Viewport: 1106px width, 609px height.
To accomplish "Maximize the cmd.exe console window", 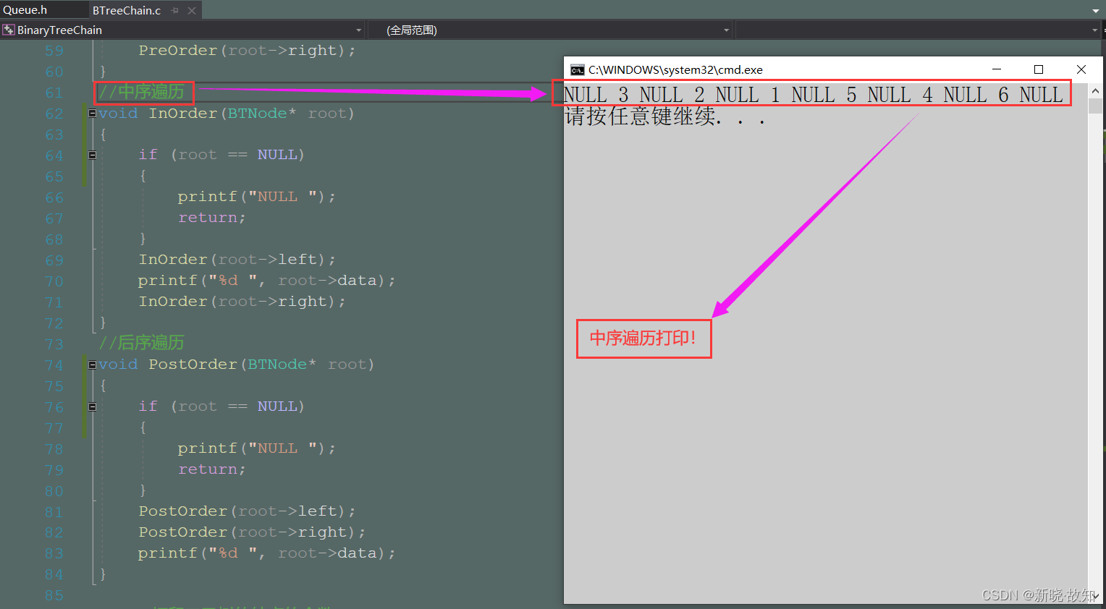I will pyautogui.click(x=1039, y=69).
